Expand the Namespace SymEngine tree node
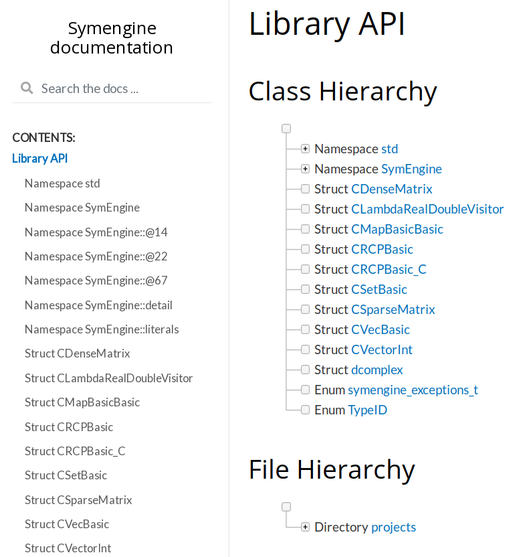This screenshot has width=515, height=557. (305, 169)
